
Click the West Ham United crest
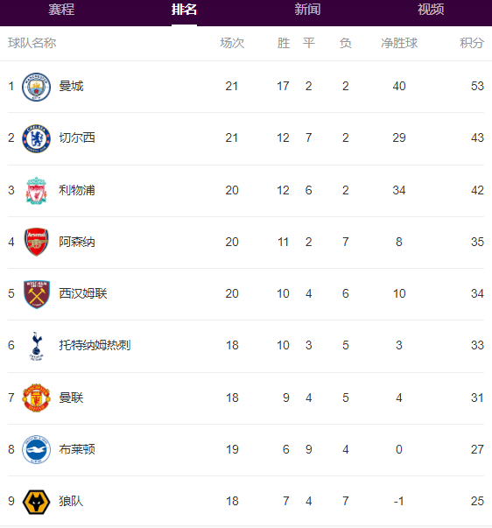pyautogui.click(x=37, y=294)
